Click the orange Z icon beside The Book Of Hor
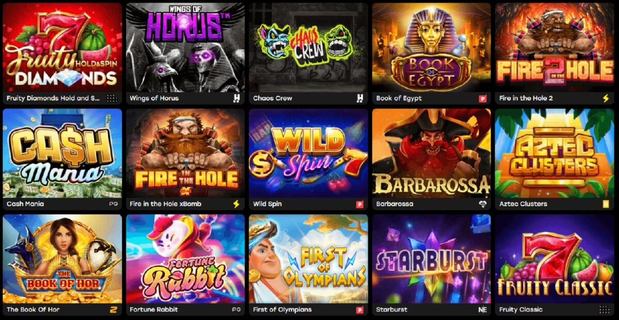Image resolution: width=619 pixels, height=320 pixels. tap(113, 310)
